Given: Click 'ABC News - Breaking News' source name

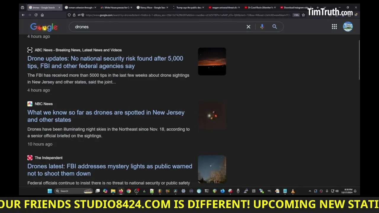Looking at the screenshot, I should click(x=78, y=50).
